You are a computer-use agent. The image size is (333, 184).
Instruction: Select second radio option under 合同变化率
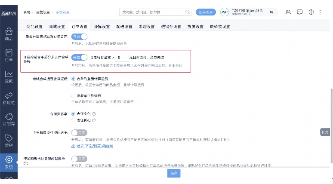click(x=73, y=120)
